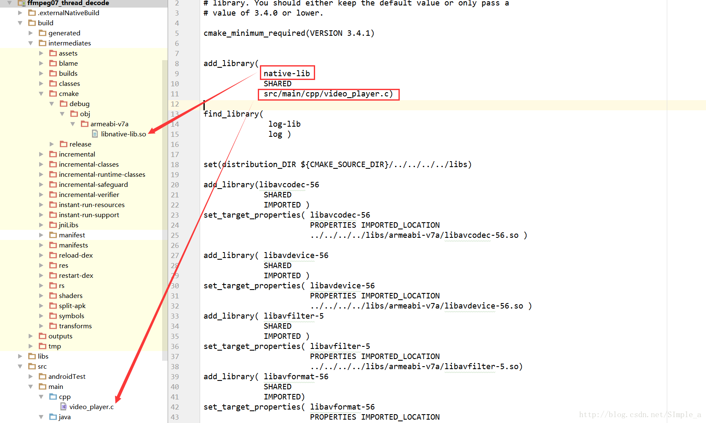Click add_library(libavcodec-56 text
706x423 pixels.
click(261, 184)
